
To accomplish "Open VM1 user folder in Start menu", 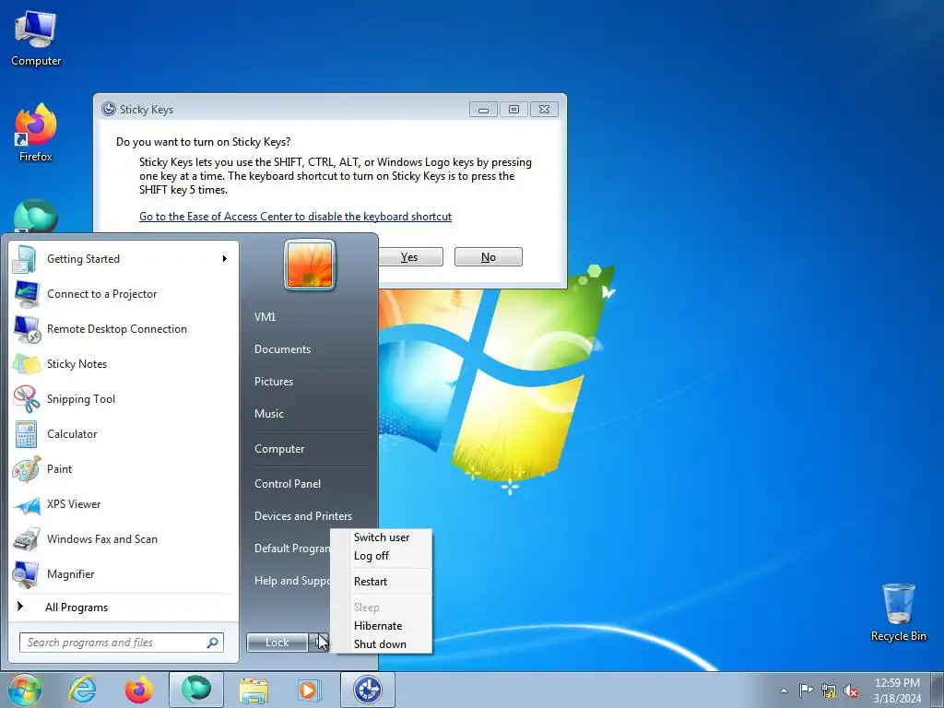I will pyautogui.click(x=265, y=317).
